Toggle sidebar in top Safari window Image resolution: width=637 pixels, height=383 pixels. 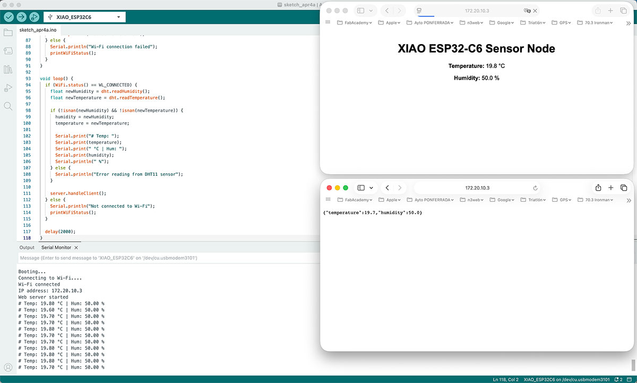point(360,11)
